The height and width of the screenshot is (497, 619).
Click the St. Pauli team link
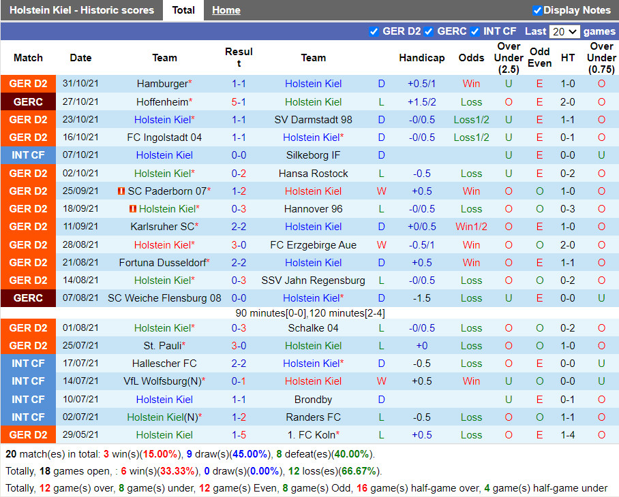coord(162,346)
